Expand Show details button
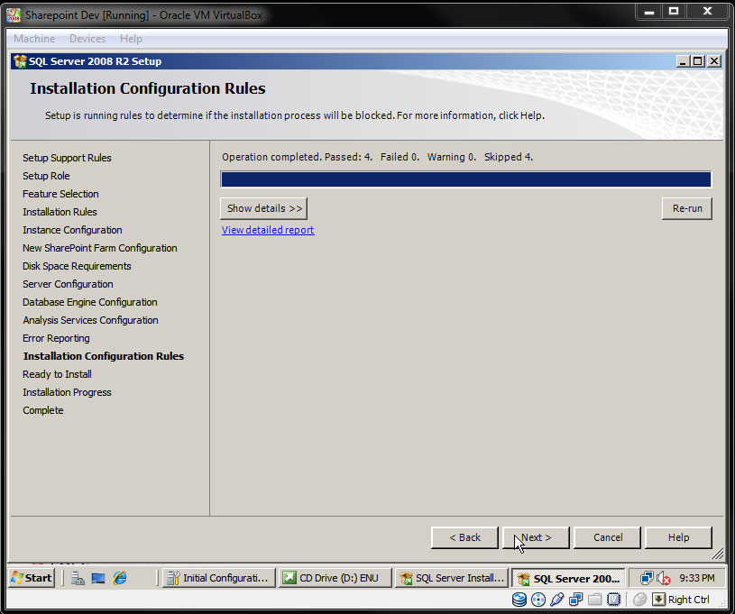 click(x=264, y=208)
